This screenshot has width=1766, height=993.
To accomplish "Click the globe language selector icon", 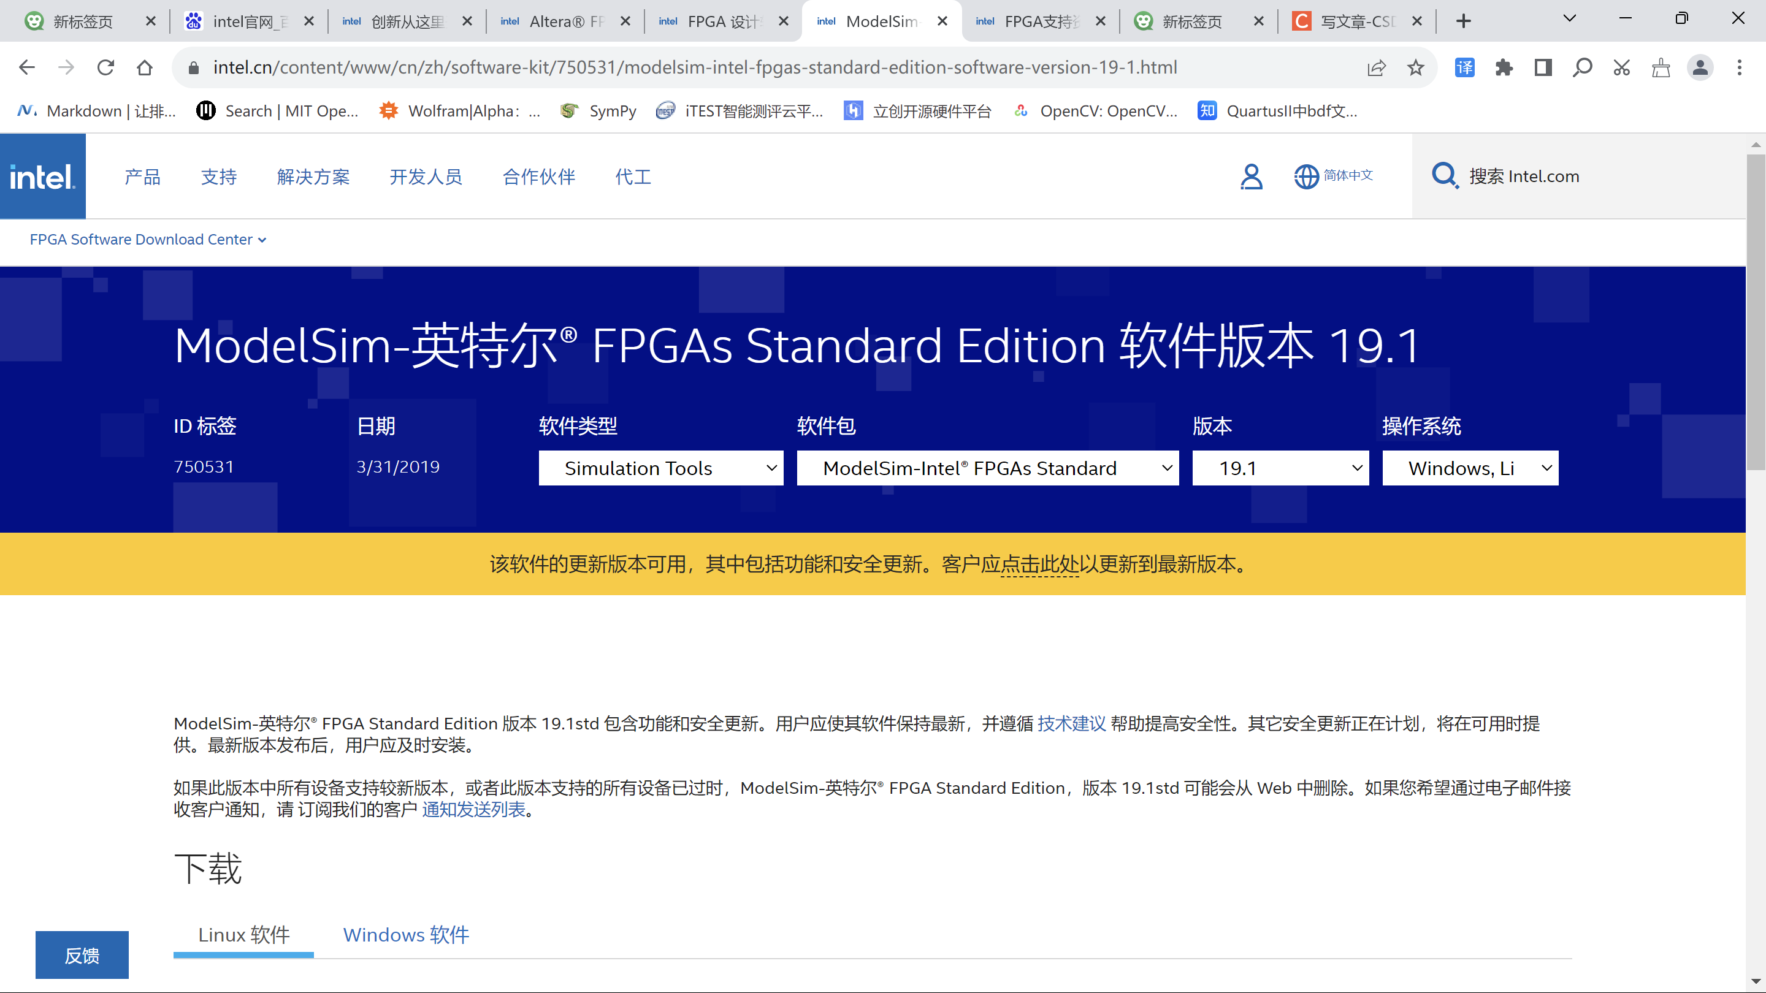I will click(1306, 176).
